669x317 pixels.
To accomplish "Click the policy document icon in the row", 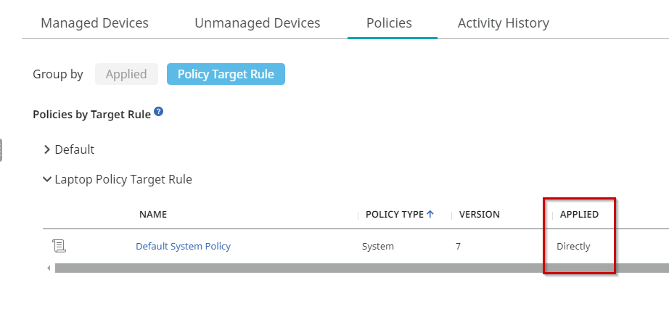I will pos(59,246).
